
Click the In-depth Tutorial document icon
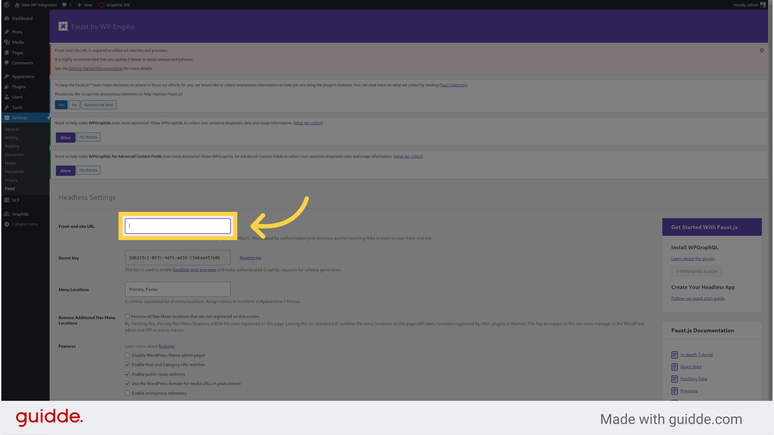[x=674, y=355]
